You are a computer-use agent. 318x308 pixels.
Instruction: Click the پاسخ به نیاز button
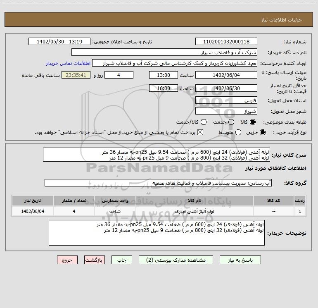pos(240,260)
